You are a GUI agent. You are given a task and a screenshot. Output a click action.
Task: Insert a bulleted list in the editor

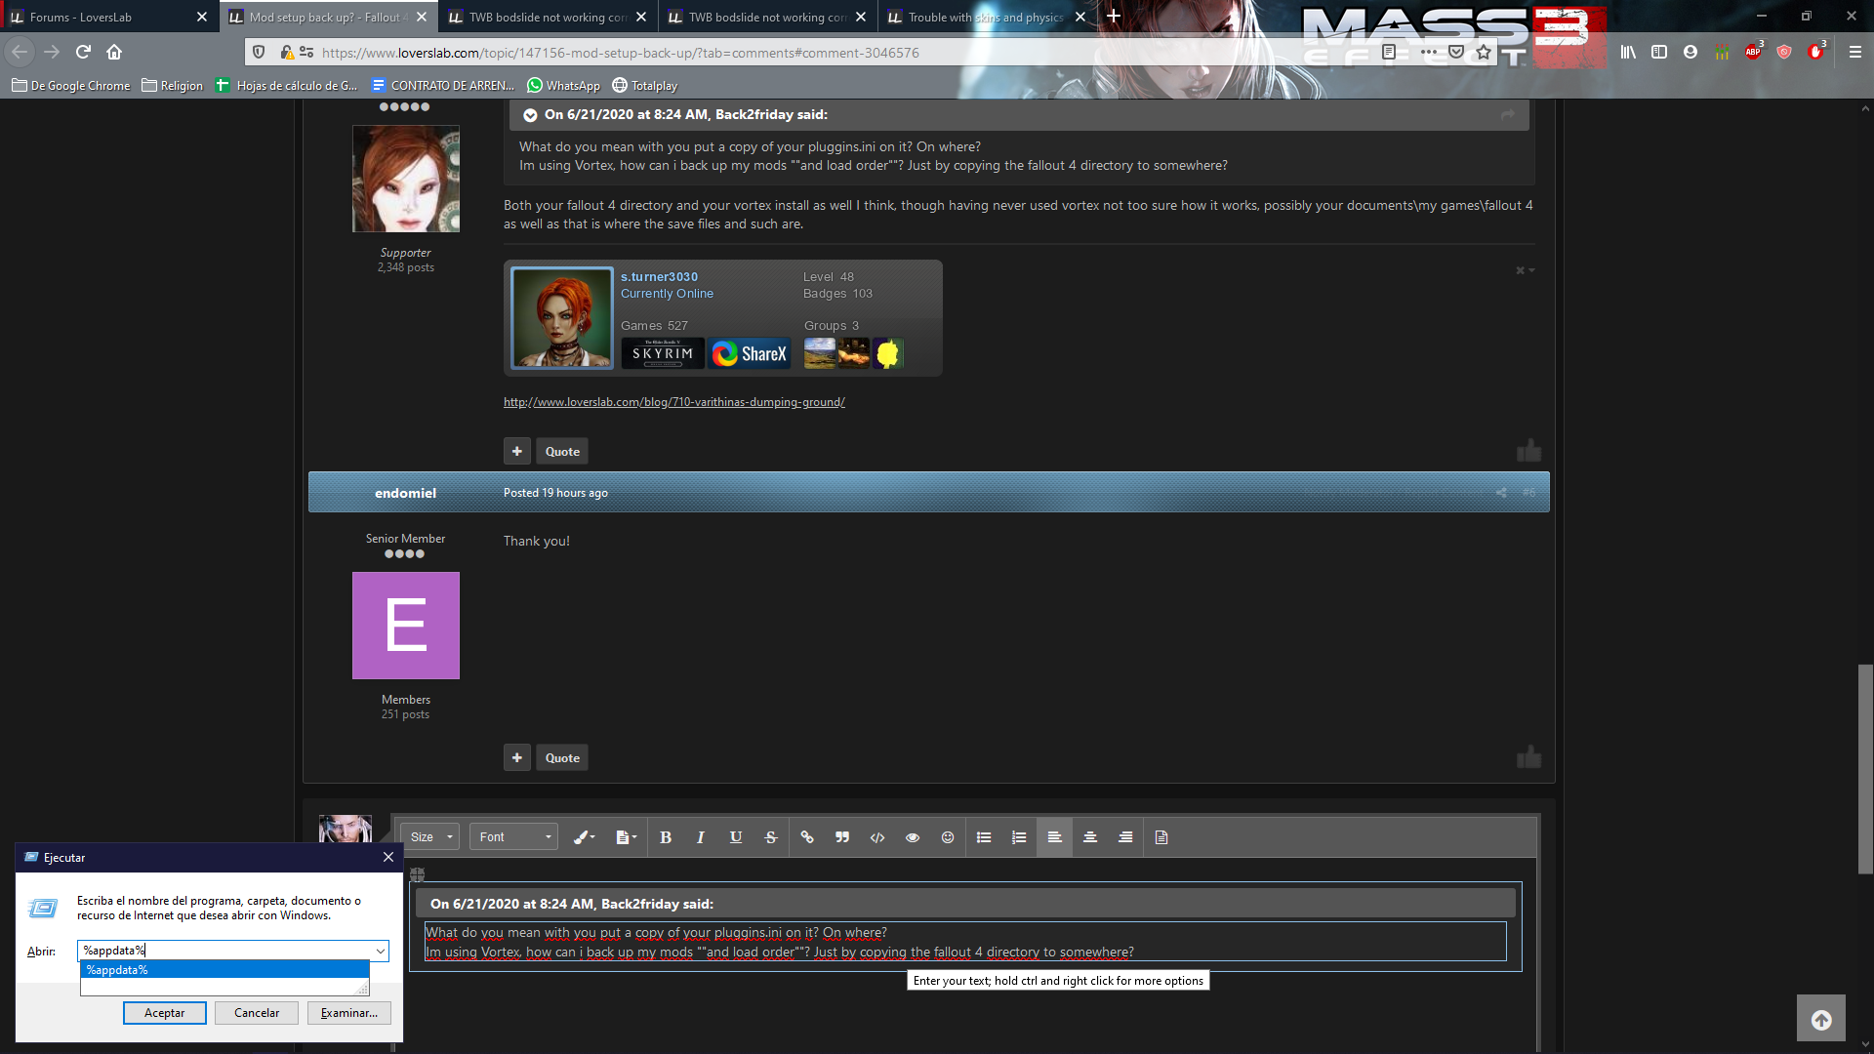coord(984,837)
